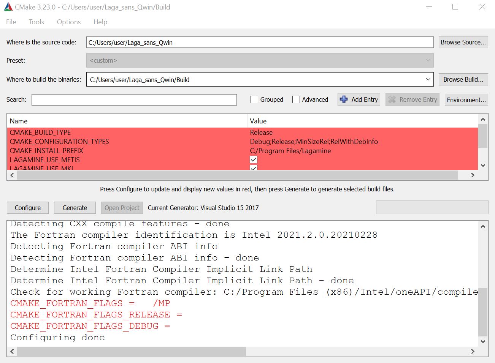This screenshot has height=363, width=495.
Task: Select the CMAKE_CONFIGURATION_TYPES row name
Action: pos(59,141)
